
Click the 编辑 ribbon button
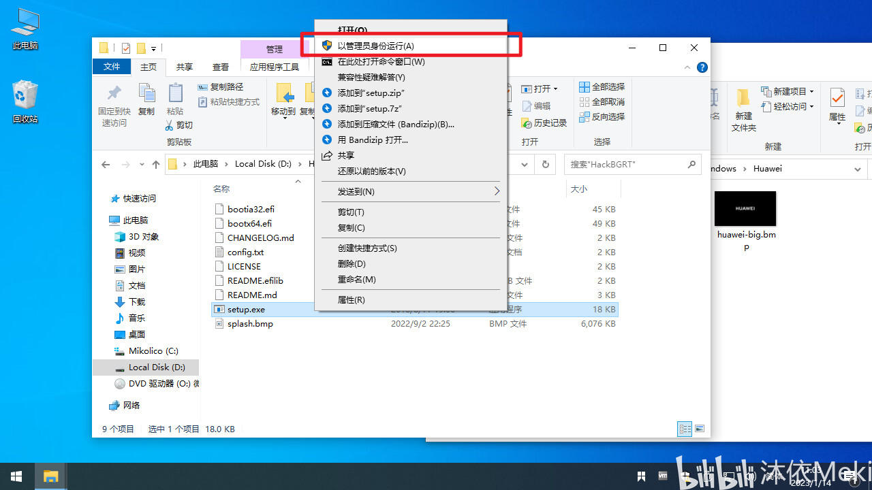(536, 106)
